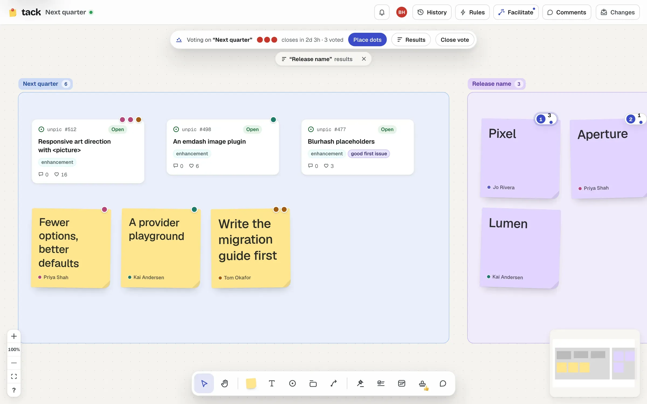Open the help question mark
647x404 pixels.
coord(14,390)
